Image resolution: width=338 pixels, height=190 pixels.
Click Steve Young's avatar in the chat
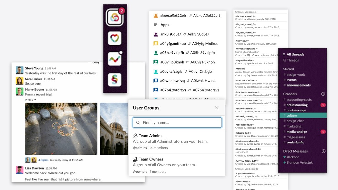(x=19, y=70)
